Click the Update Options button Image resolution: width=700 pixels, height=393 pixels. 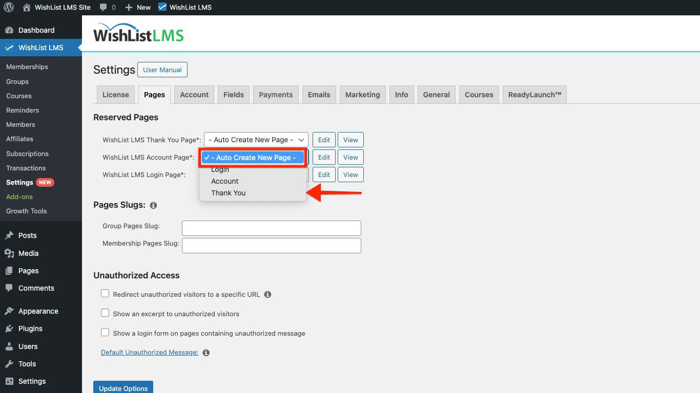(123, 387)
